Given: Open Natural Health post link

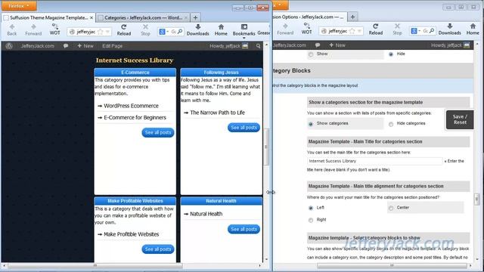Looking at the screenshot, I should [206, 214].
